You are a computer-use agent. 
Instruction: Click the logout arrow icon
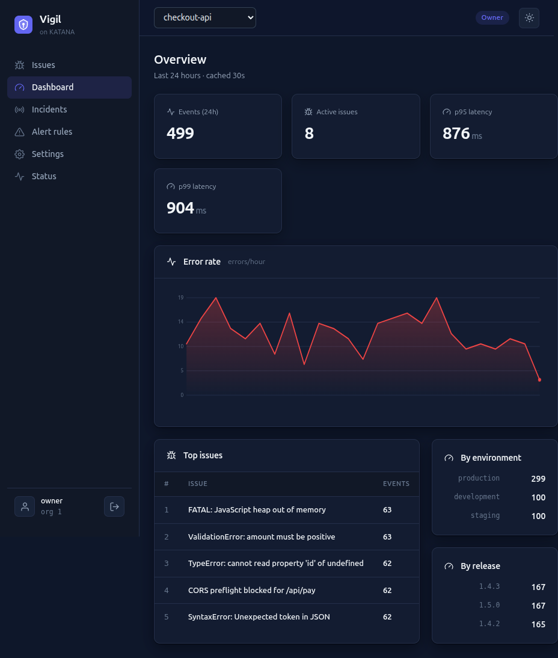114,506
